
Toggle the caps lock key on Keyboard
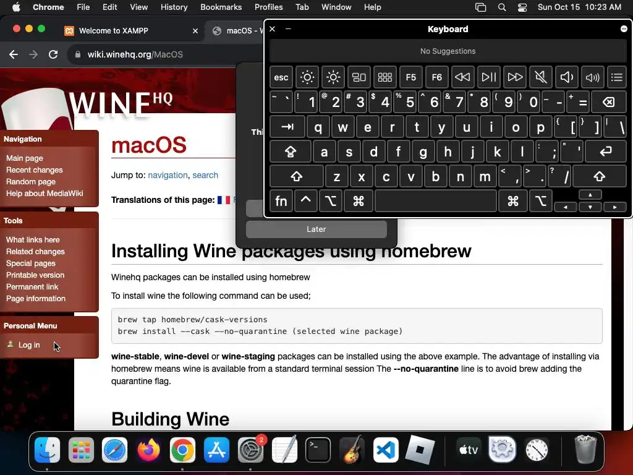[x=291, y=152]
